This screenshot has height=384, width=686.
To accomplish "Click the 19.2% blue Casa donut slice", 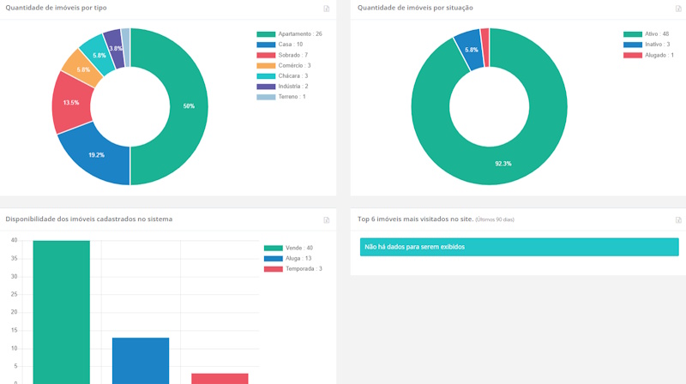I will click(x=97, y=156).
